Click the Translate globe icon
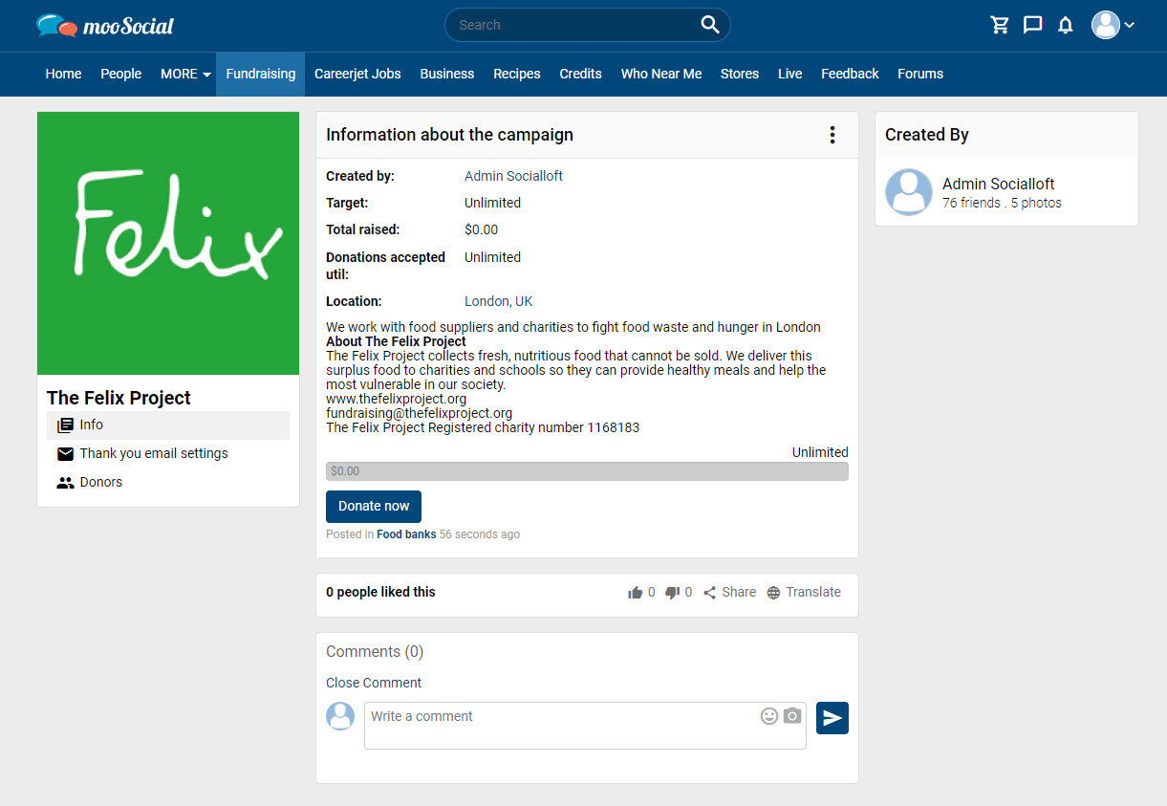Viewport: 1167px width, 806px height. tap(773, 593)
